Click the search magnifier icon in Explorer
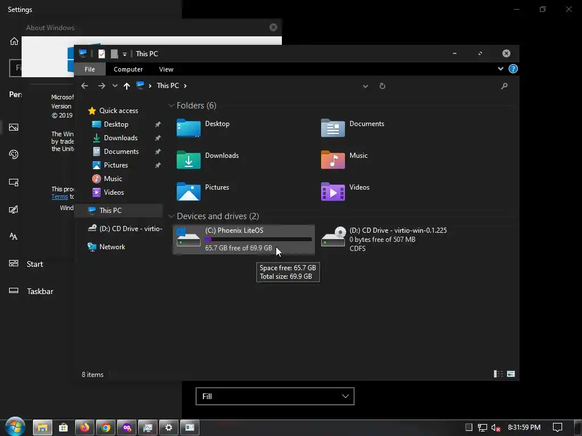Image resolution: width=582 pixels, height=436 pixels. 504,86
